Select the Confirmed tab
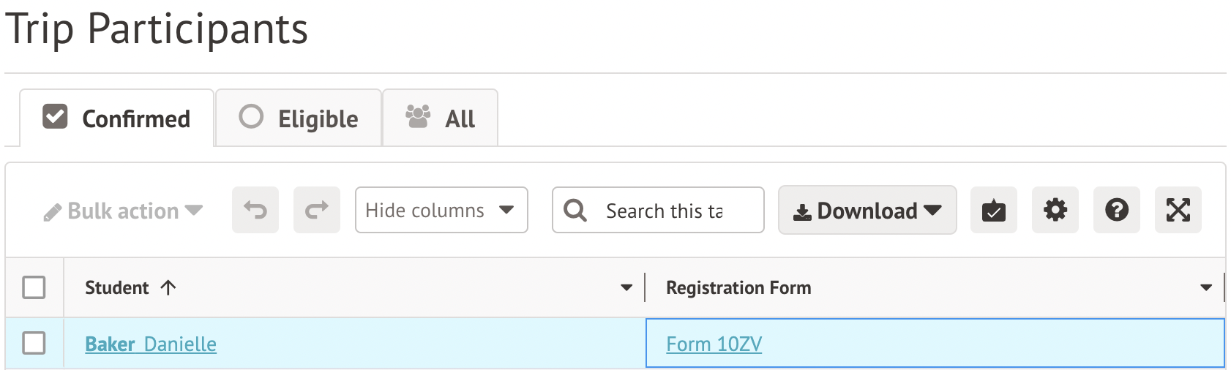The height and width of the screenshot is (370, 1231). tap(117, 118)
